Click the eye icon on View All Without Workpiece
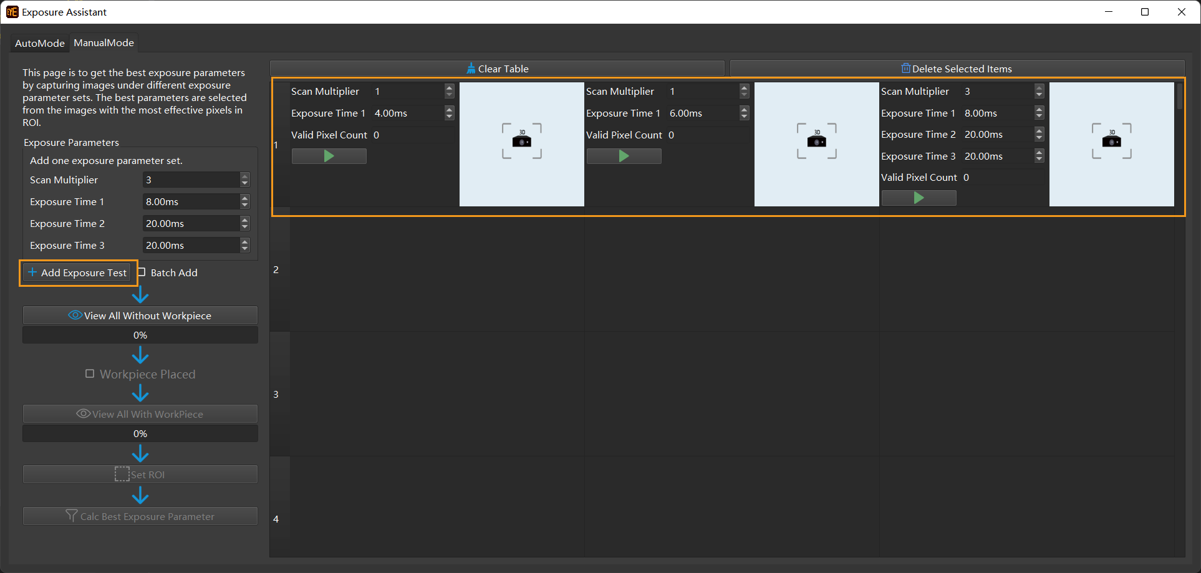 coord(75,315)
